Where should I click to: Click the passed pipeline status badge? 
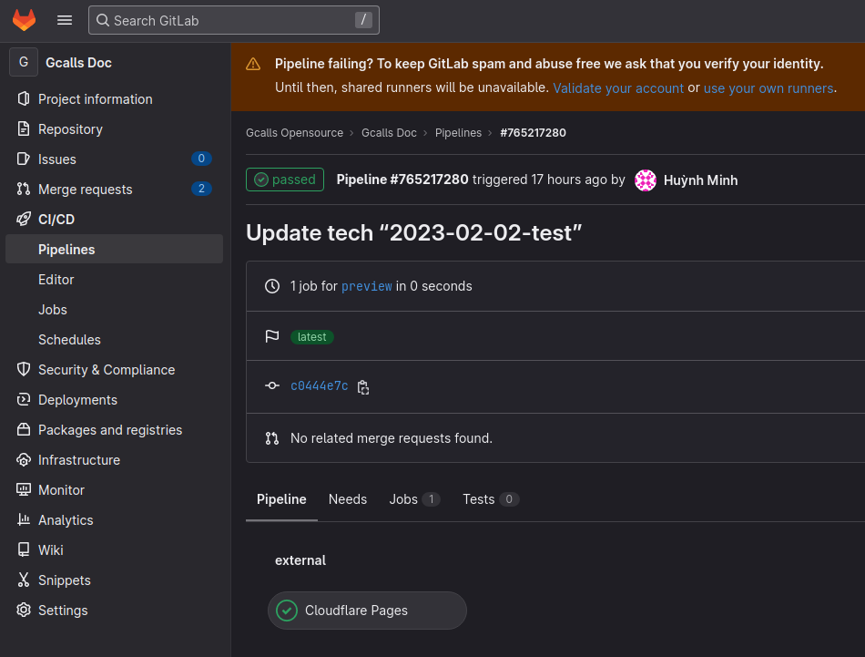click(285, 180)
